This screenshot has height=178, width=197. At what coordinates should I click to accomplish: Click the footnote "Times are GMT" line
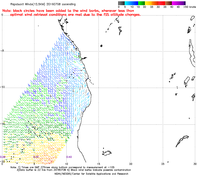tap(62, 167)
